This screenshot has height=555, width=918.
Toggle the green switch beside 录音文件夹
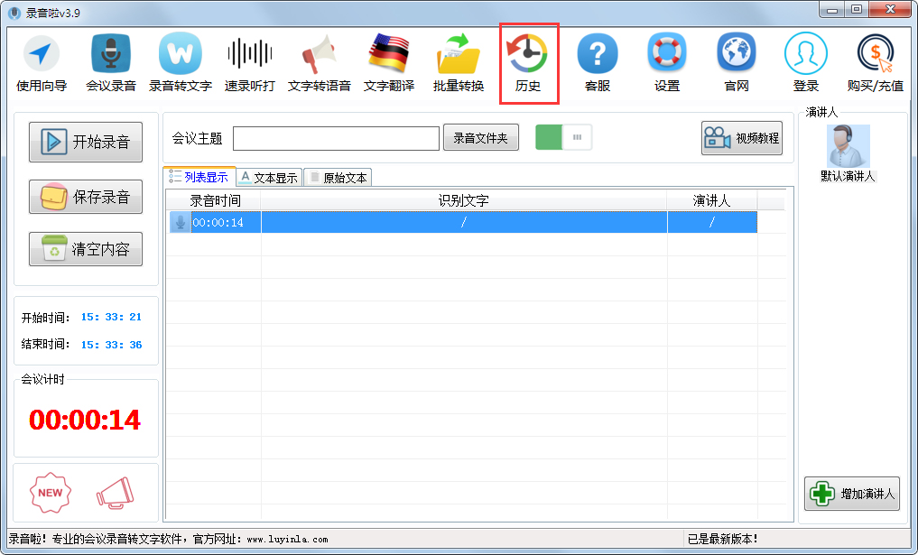click(x=564, y=138)
